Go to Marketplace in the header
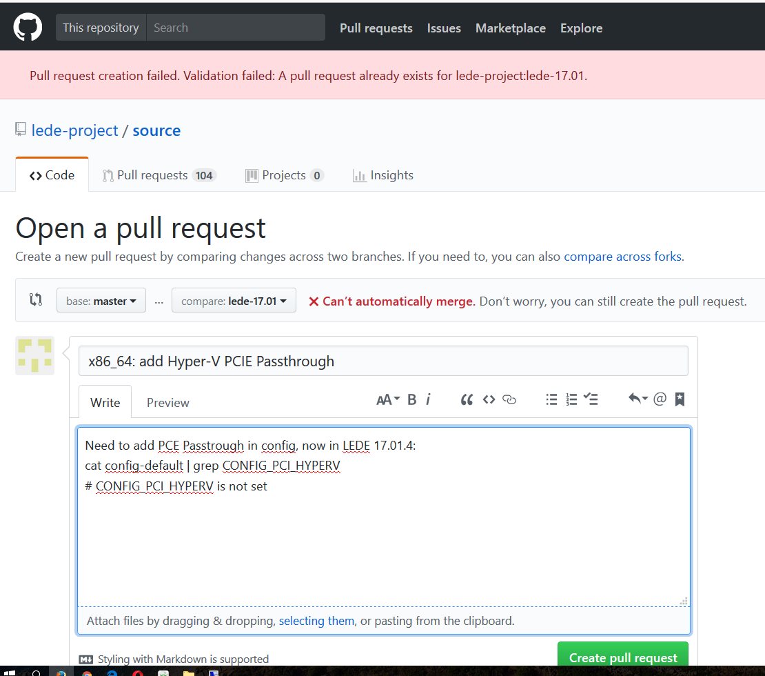 point(510,28)
